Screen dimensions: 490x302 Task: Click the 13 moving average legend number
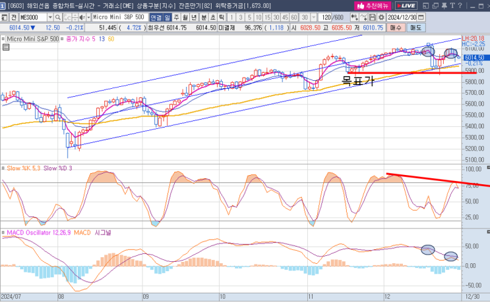(x=102, y=39)
